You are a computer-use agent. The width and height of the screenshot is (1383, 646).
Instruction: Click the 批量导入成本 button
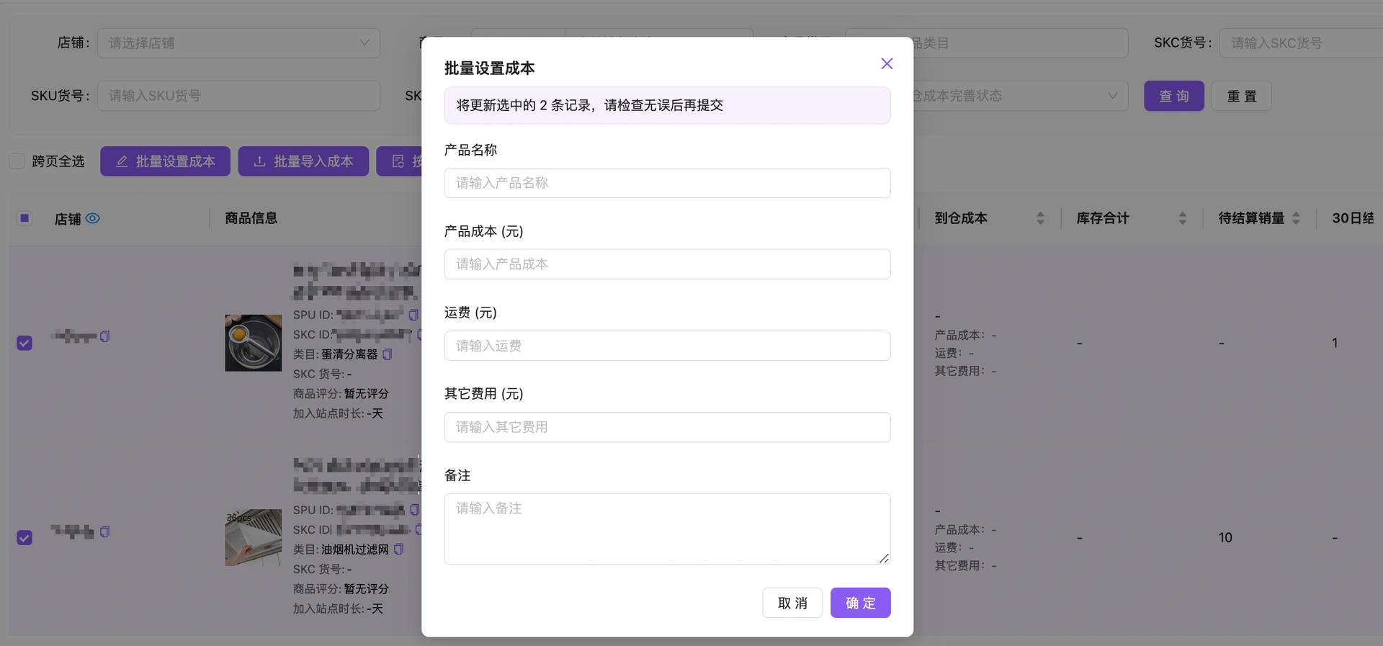303,161
